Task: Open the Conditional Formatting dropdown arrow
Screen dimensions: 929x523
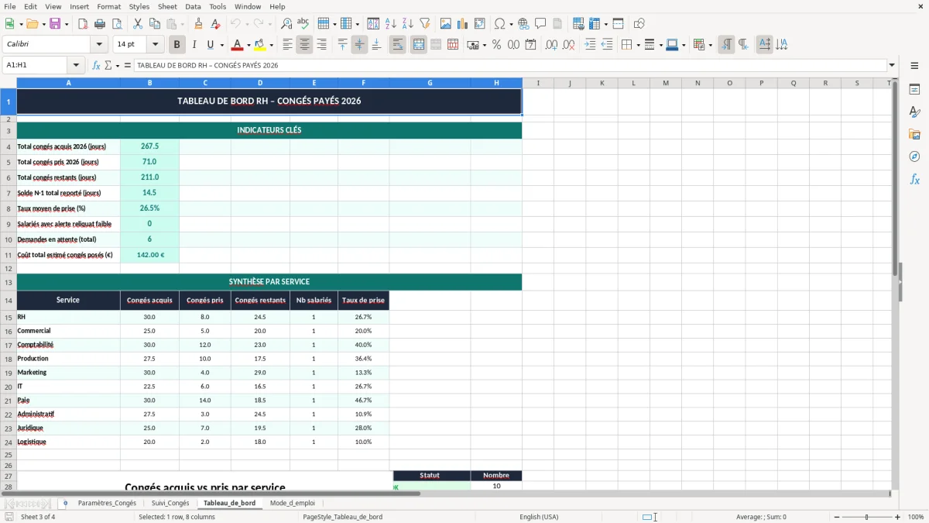Action: (710, 45)
